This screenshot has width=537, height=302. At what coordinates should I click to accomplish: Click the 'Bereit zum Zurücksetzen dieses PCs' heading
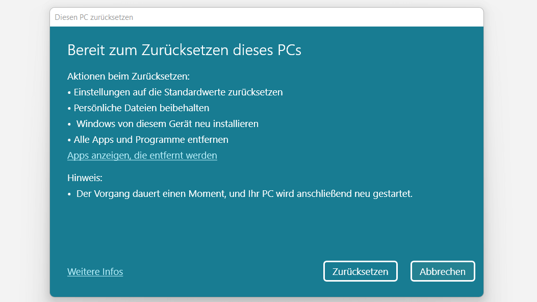(x=184, y=50)
